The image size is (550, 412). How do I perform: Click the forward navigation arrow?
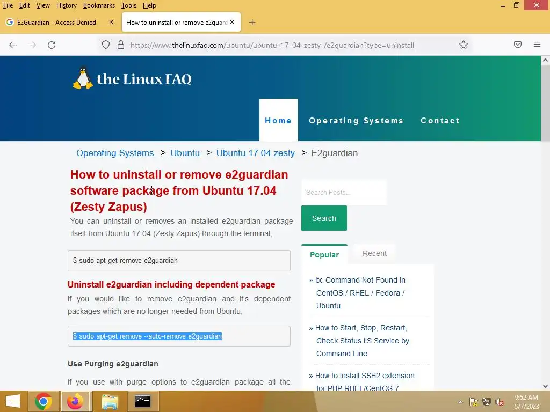pos(32,45)
